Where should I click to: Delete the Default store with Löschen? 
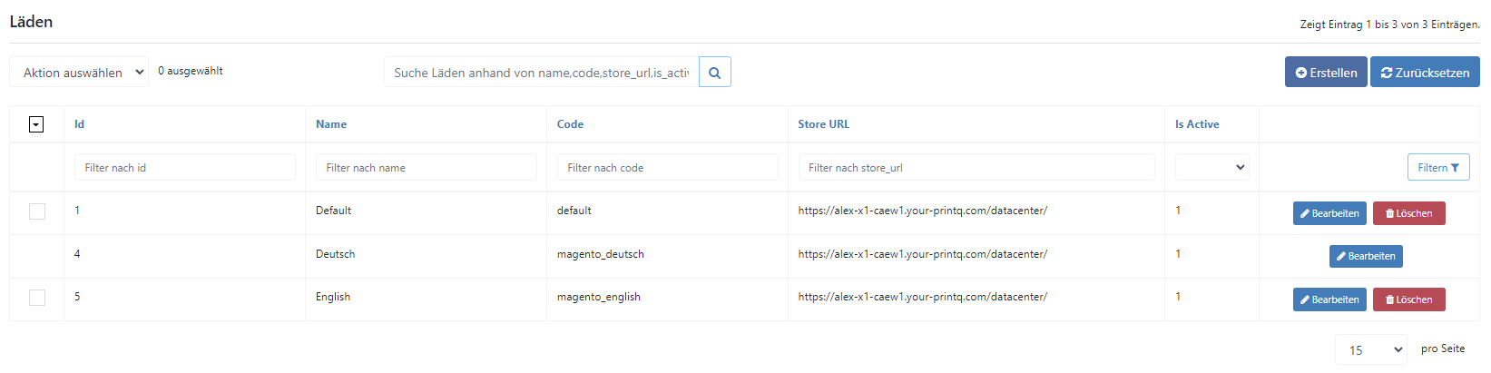(1408, 213)
